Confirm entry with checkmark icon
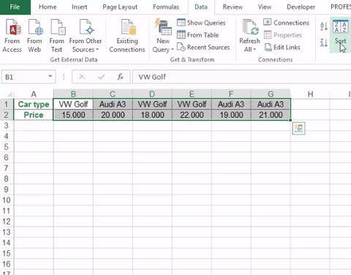Image resolution: width=351 pixels, height=275 pixels. pyautogui.click(x=101, y=77)
